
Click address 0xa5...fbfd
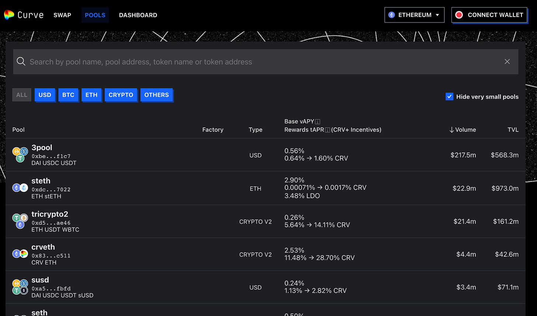click(x=51, y=288)
